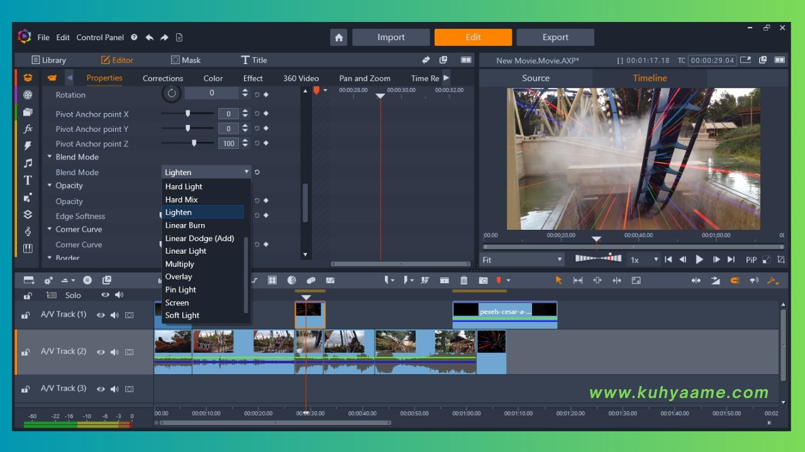Screen dimensions: 805x452
Task: Open the Blend Mode combo box
Action: (206, 172)
